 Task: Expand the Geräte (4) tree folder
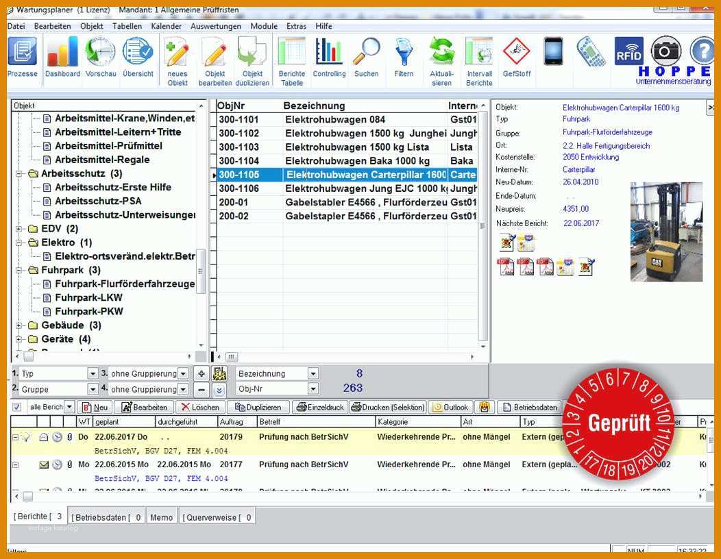click(x=19, y=339)
